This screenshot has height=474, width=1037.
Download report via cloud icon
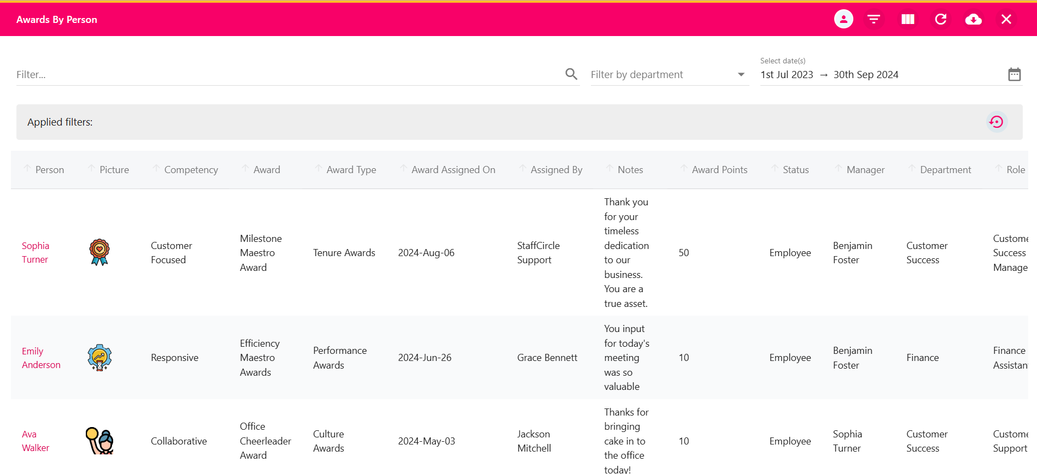[973, 19]
